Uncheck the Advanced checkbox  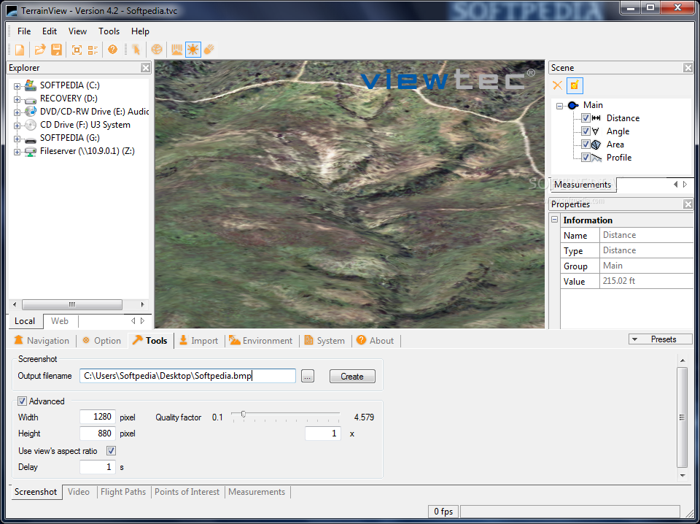(x=23, y=401)
